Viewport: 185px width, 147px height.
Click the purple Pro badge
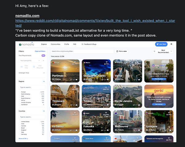tap(43, 55)
